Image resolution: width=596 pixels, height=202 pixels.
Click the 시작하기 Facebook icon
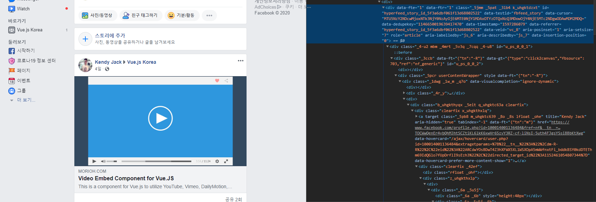(x=12, y=51)
